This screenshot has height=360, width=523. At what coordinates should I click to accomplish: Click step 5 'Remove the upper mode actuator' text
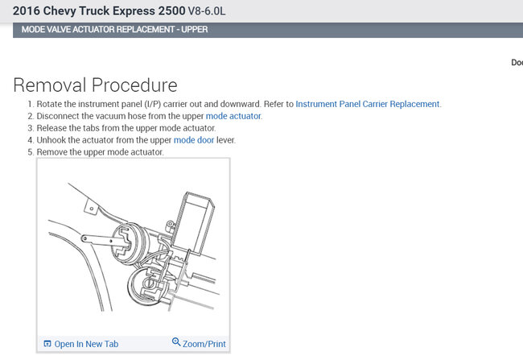pyautogui.click(x=100, y=152)
